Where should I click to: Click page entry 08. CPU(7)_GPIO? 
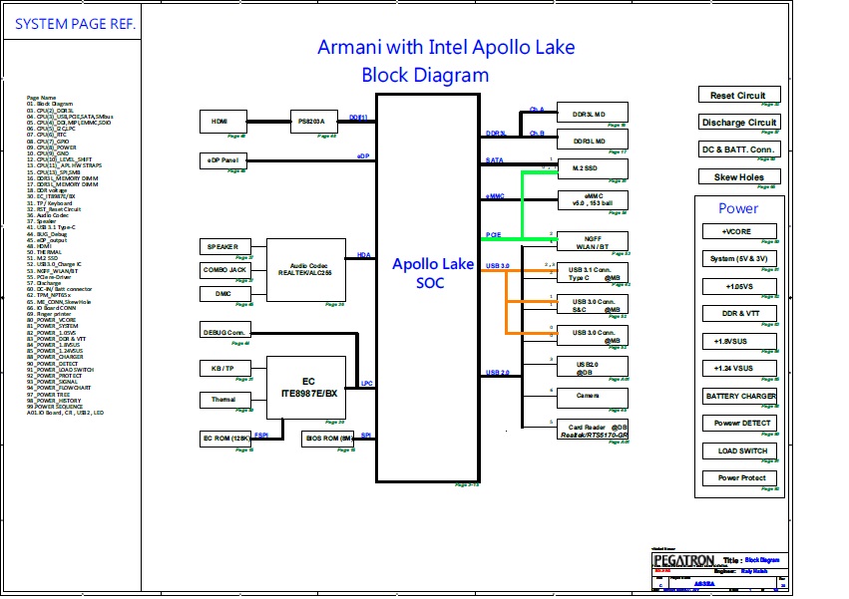point(48,142)
